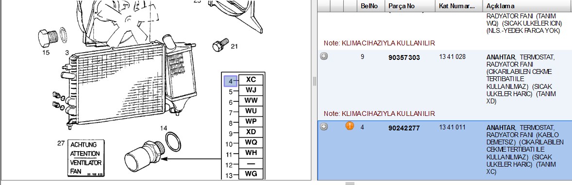This screenshot has height=185, width=572.
Task: Click code XD in the diagram table
Action: click(x=251, y=132)
